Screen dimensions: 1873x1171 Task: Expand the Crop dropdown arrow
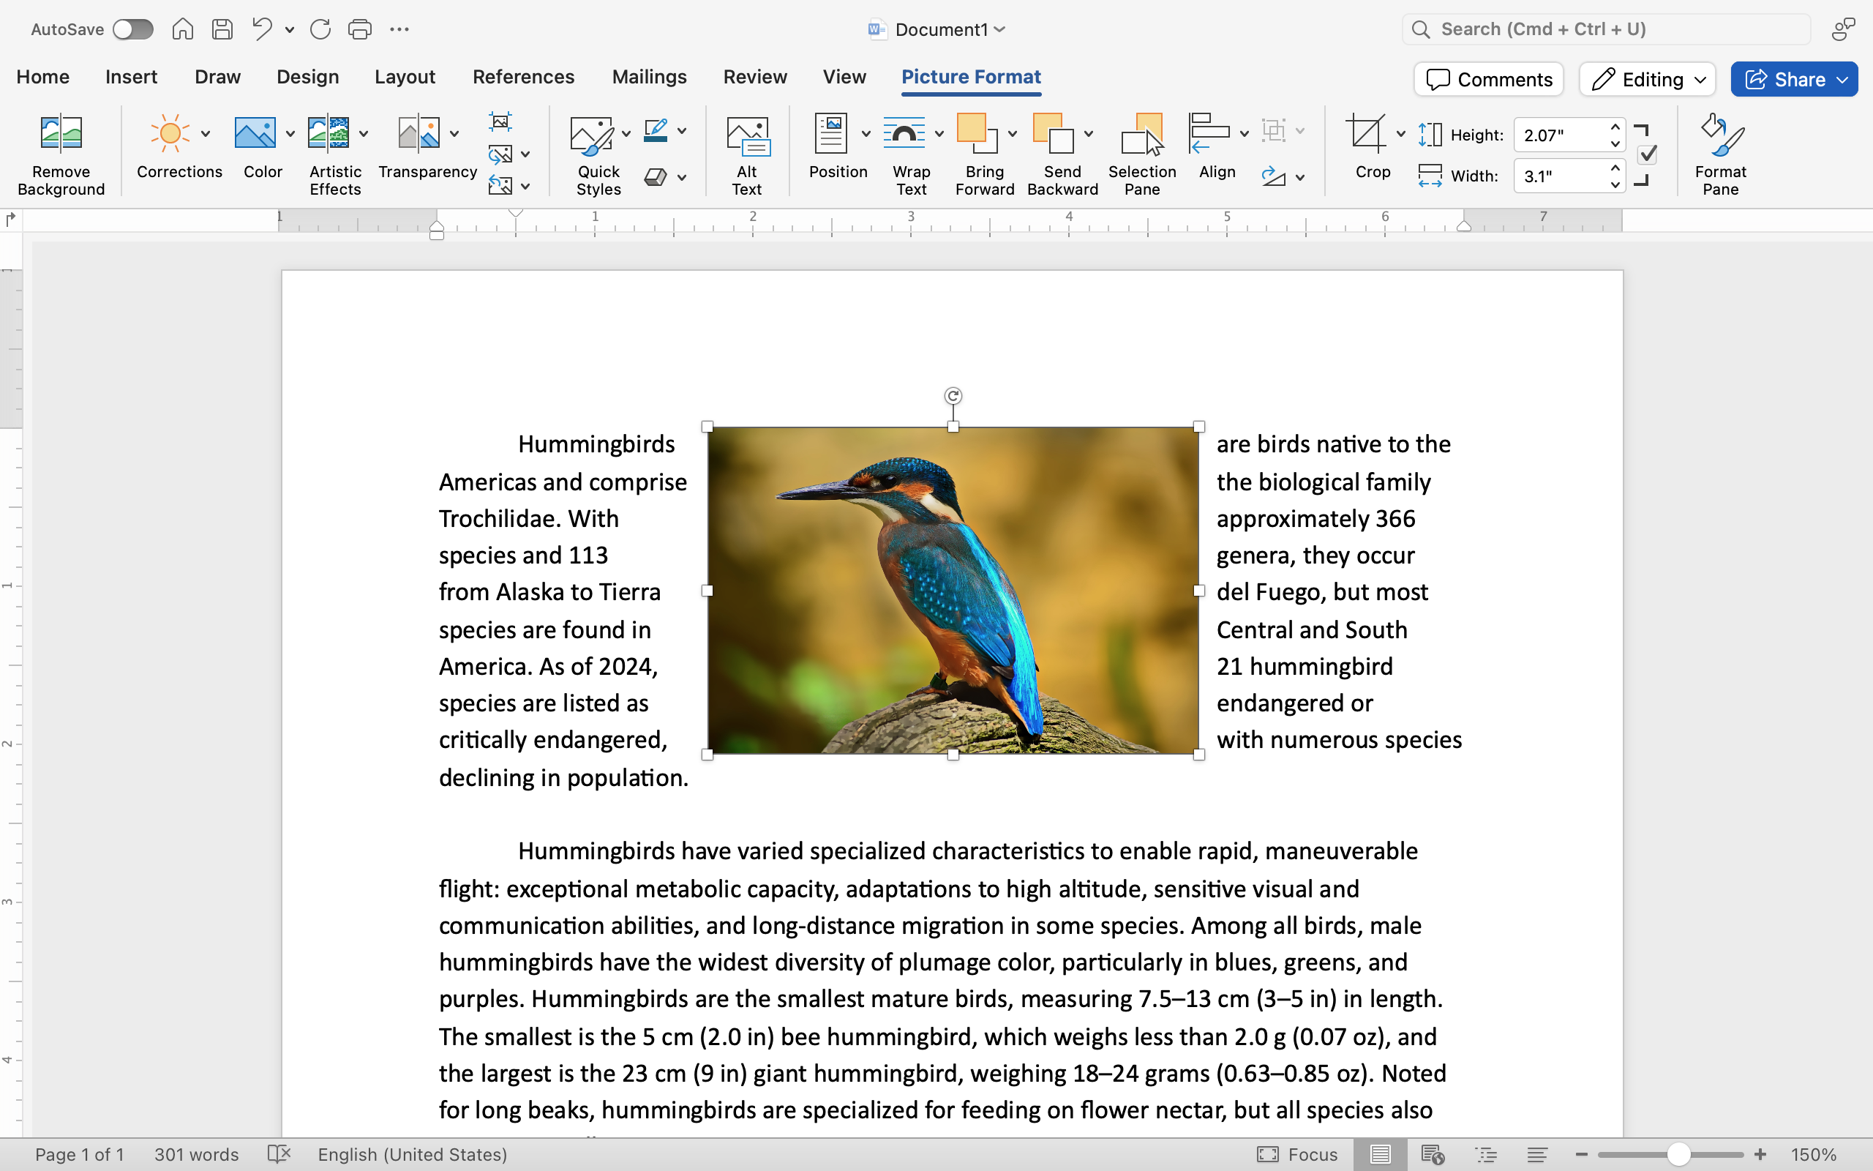coord(1401,134)
